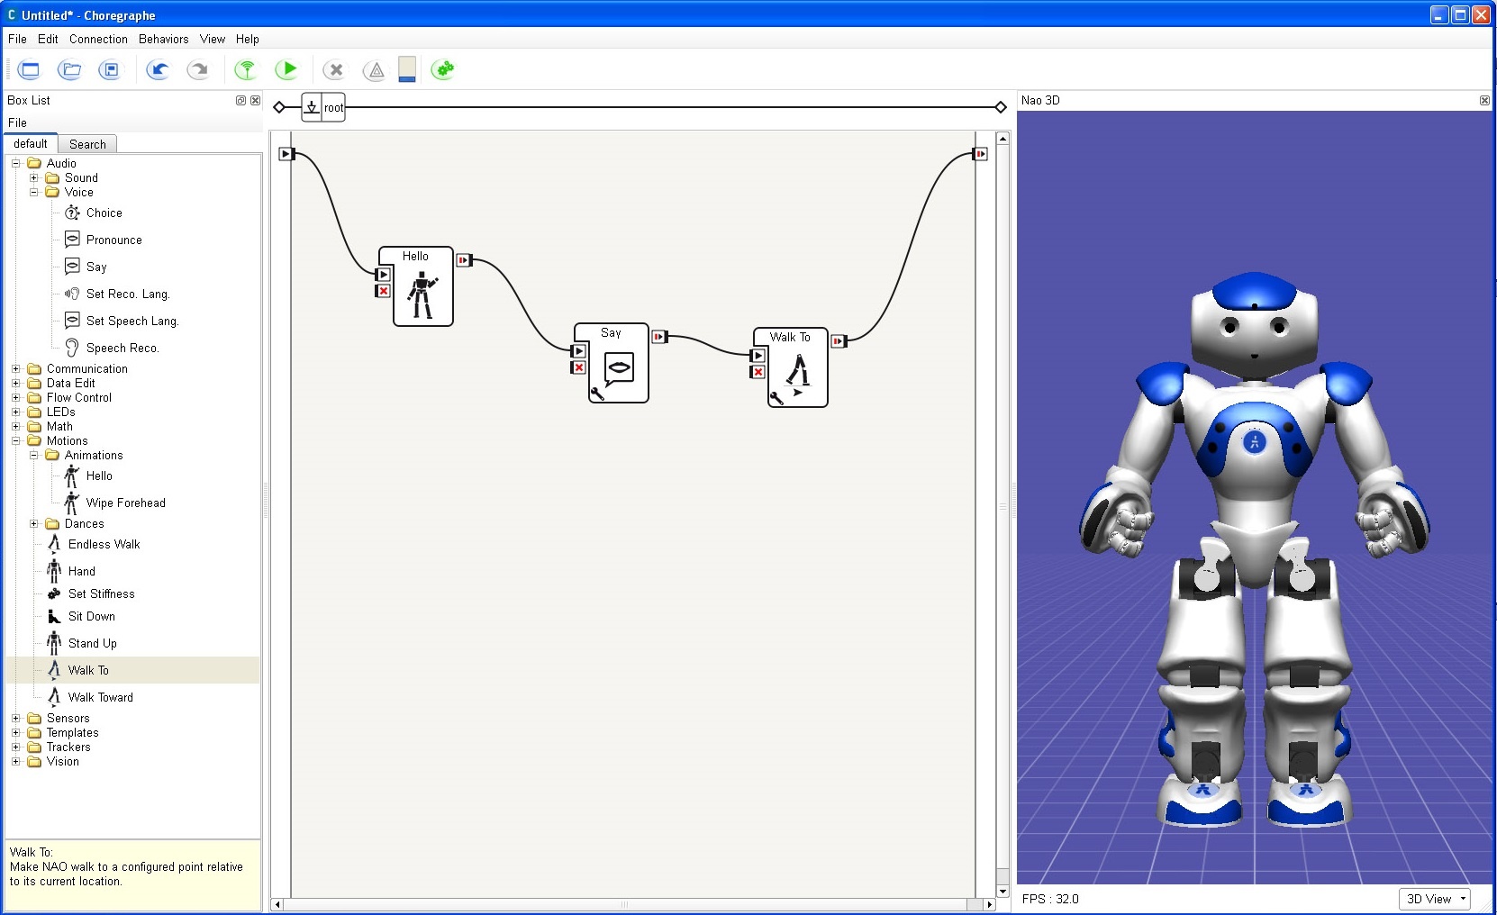1497x915 pixels.
Task: Open the wrench settings on the Say box
Action: tap(596, 394)
